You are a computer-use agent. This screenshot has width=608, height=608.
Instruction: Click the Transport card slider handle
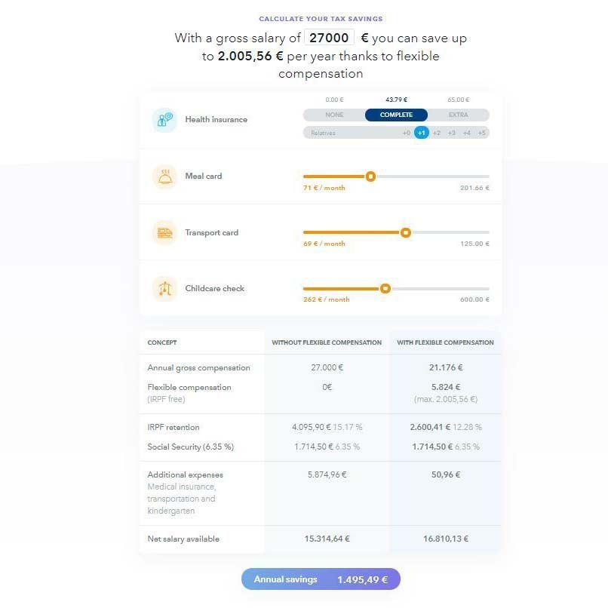[406, 232]
